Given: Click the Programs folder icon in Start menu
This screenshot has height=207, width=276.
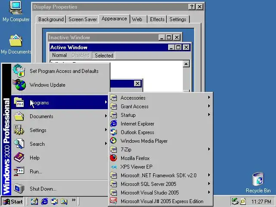Looking at the screenshot, I should pyautogui.click(x=19, y=103).
